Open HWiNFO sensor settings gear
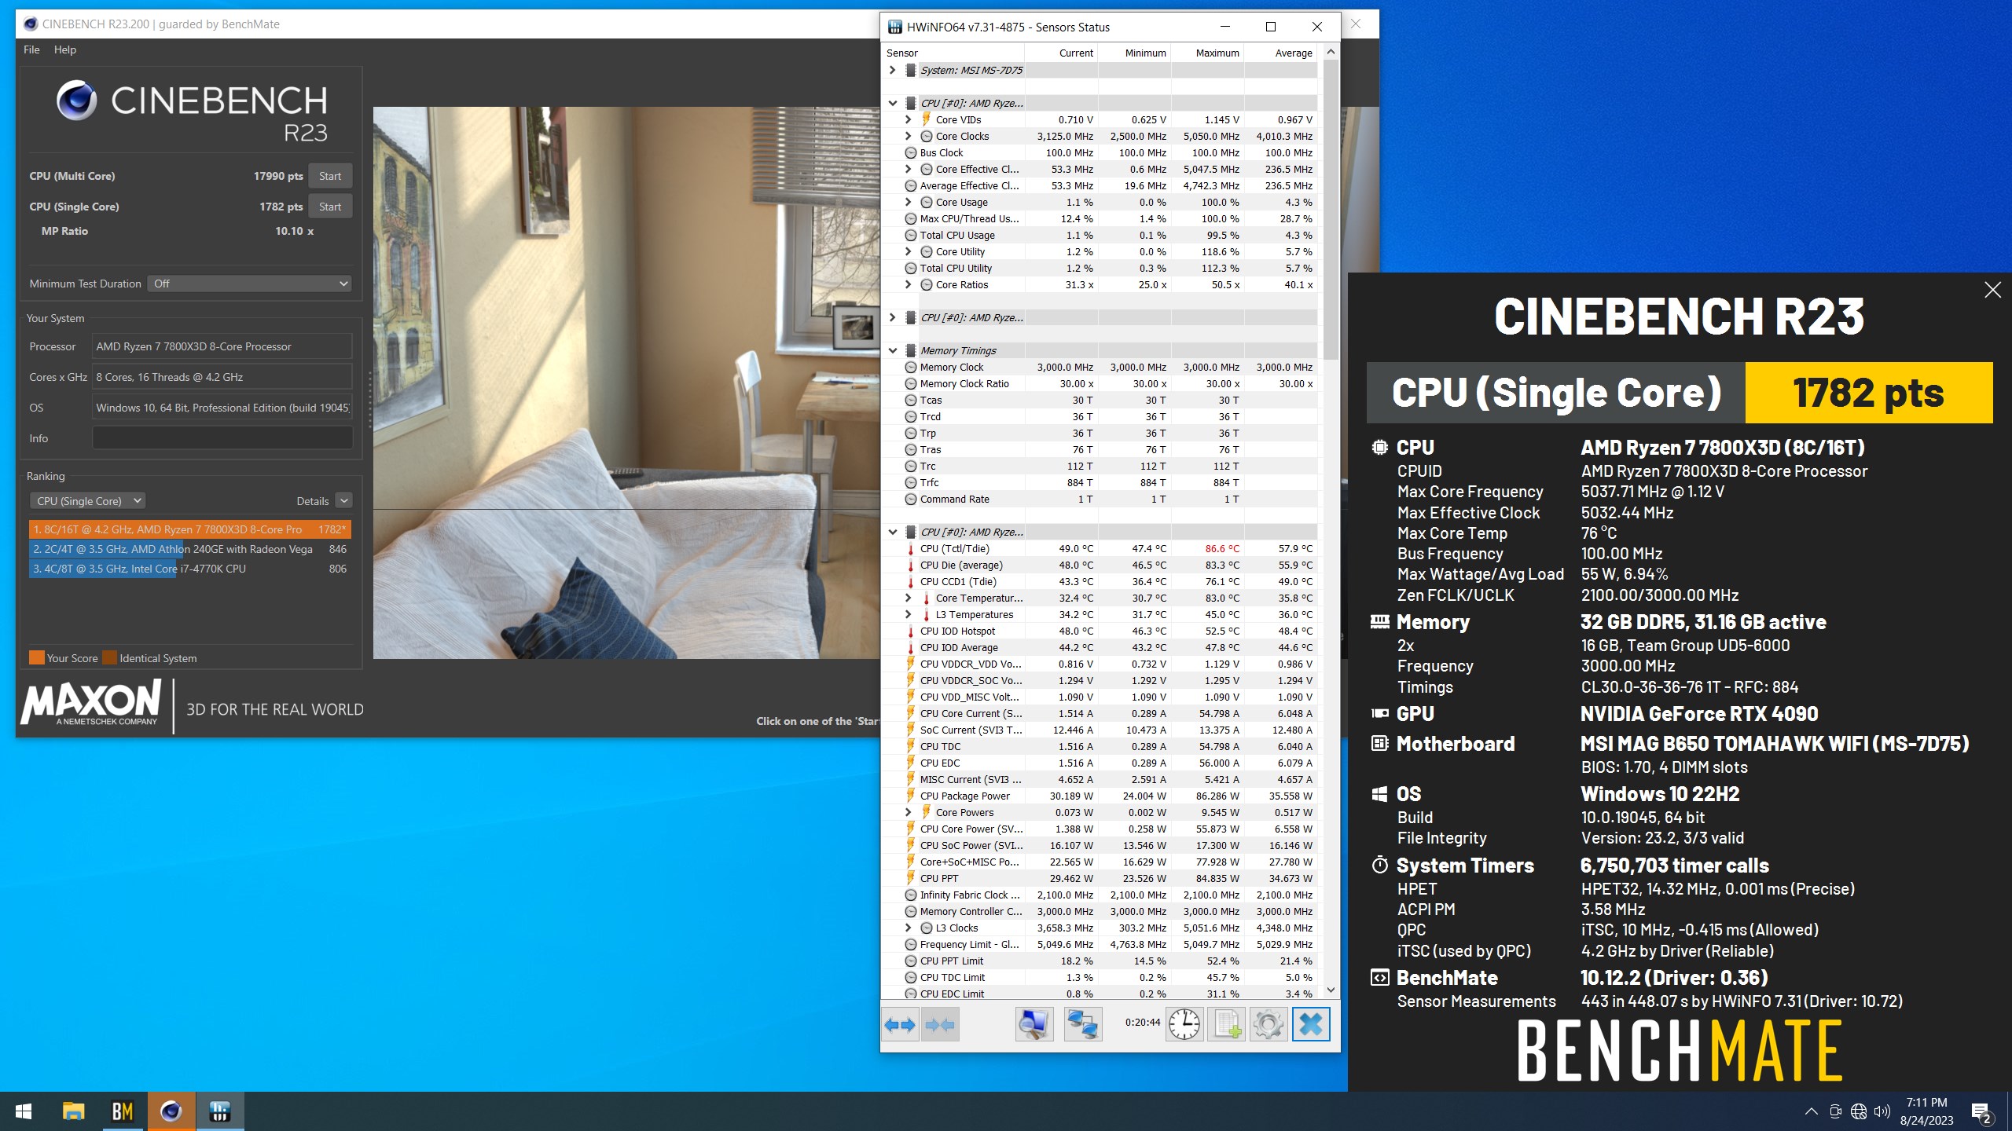Image resolution: width=2012 pixels, height=1131 pixels. 1269,1024
